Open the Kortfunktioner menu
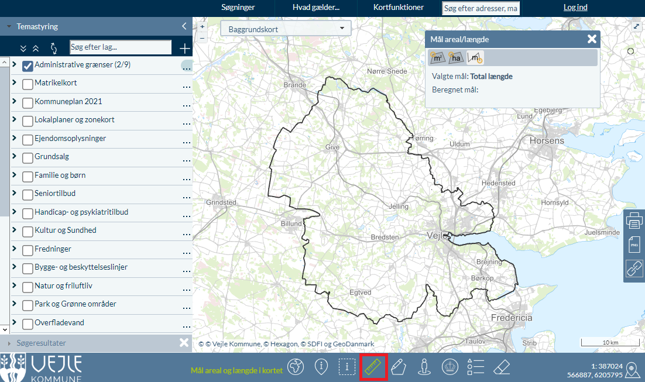This screenshot has width=645, height=382. point(397,7)
